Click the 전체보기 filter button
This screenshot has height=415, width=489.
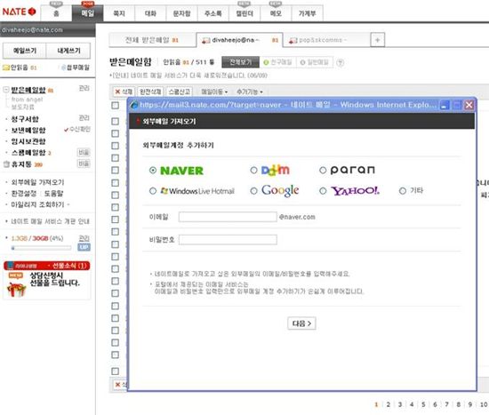pos(240,62)
